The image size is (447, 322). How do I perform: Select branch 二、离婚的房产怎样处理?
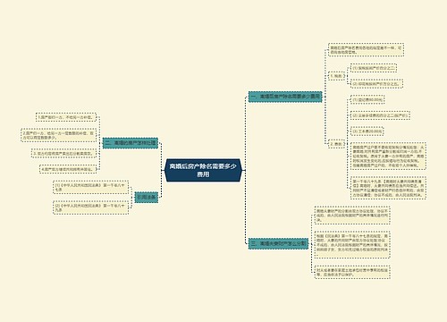131,143
